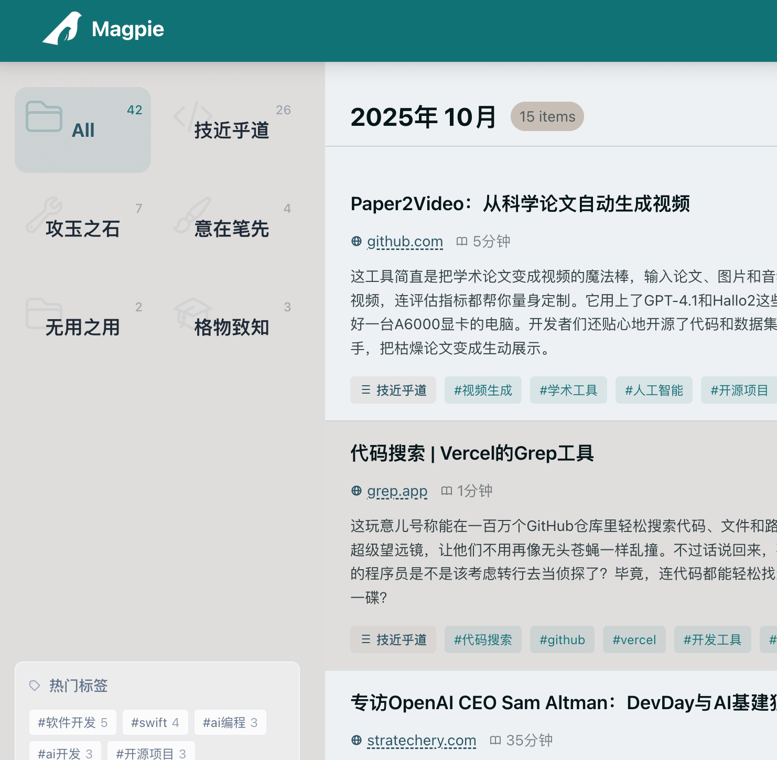This screenshot has width=777, height=760.
Task: Open the github.com source link
Action: pos(405,241)
